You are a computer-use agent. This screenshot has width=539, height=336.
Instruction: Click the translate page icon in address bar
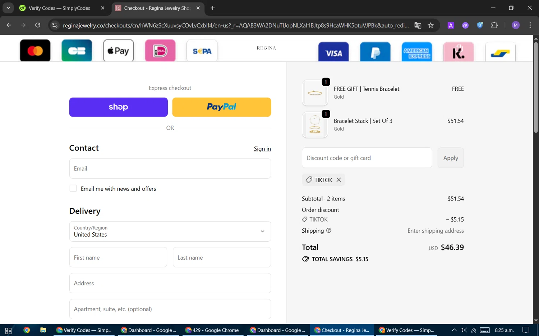[x=418, y=25]
